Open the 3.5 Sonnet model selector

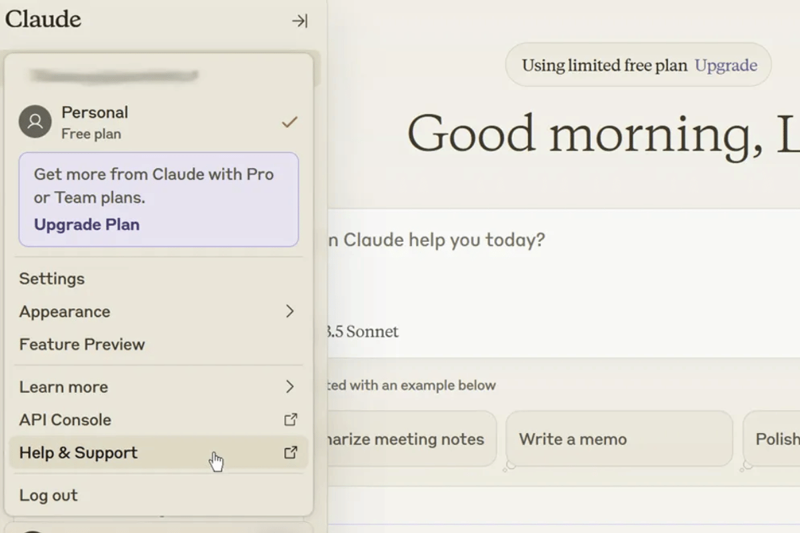363,331
